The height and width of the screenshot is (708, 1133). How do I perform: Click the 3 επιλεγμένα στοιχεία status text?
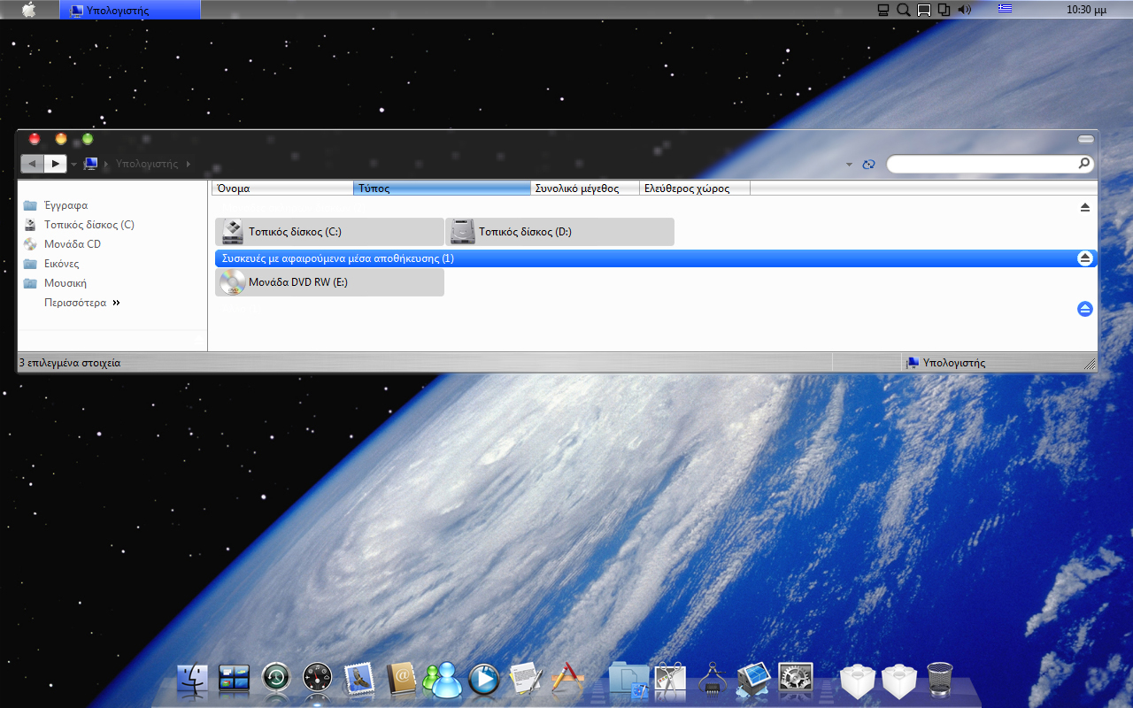coord(70,363)
